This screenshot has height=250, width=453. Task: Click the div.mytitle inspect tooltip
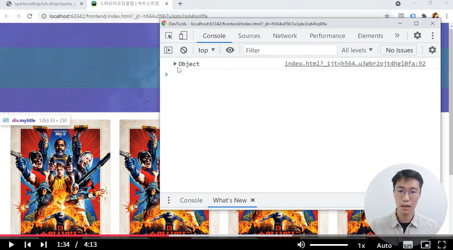[35, 120]
